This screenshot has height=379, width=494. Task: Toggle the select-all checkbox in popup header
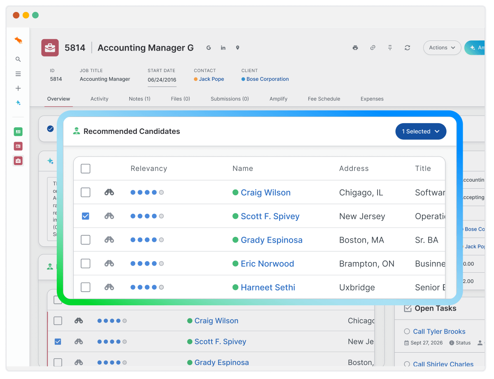(86, 168)
